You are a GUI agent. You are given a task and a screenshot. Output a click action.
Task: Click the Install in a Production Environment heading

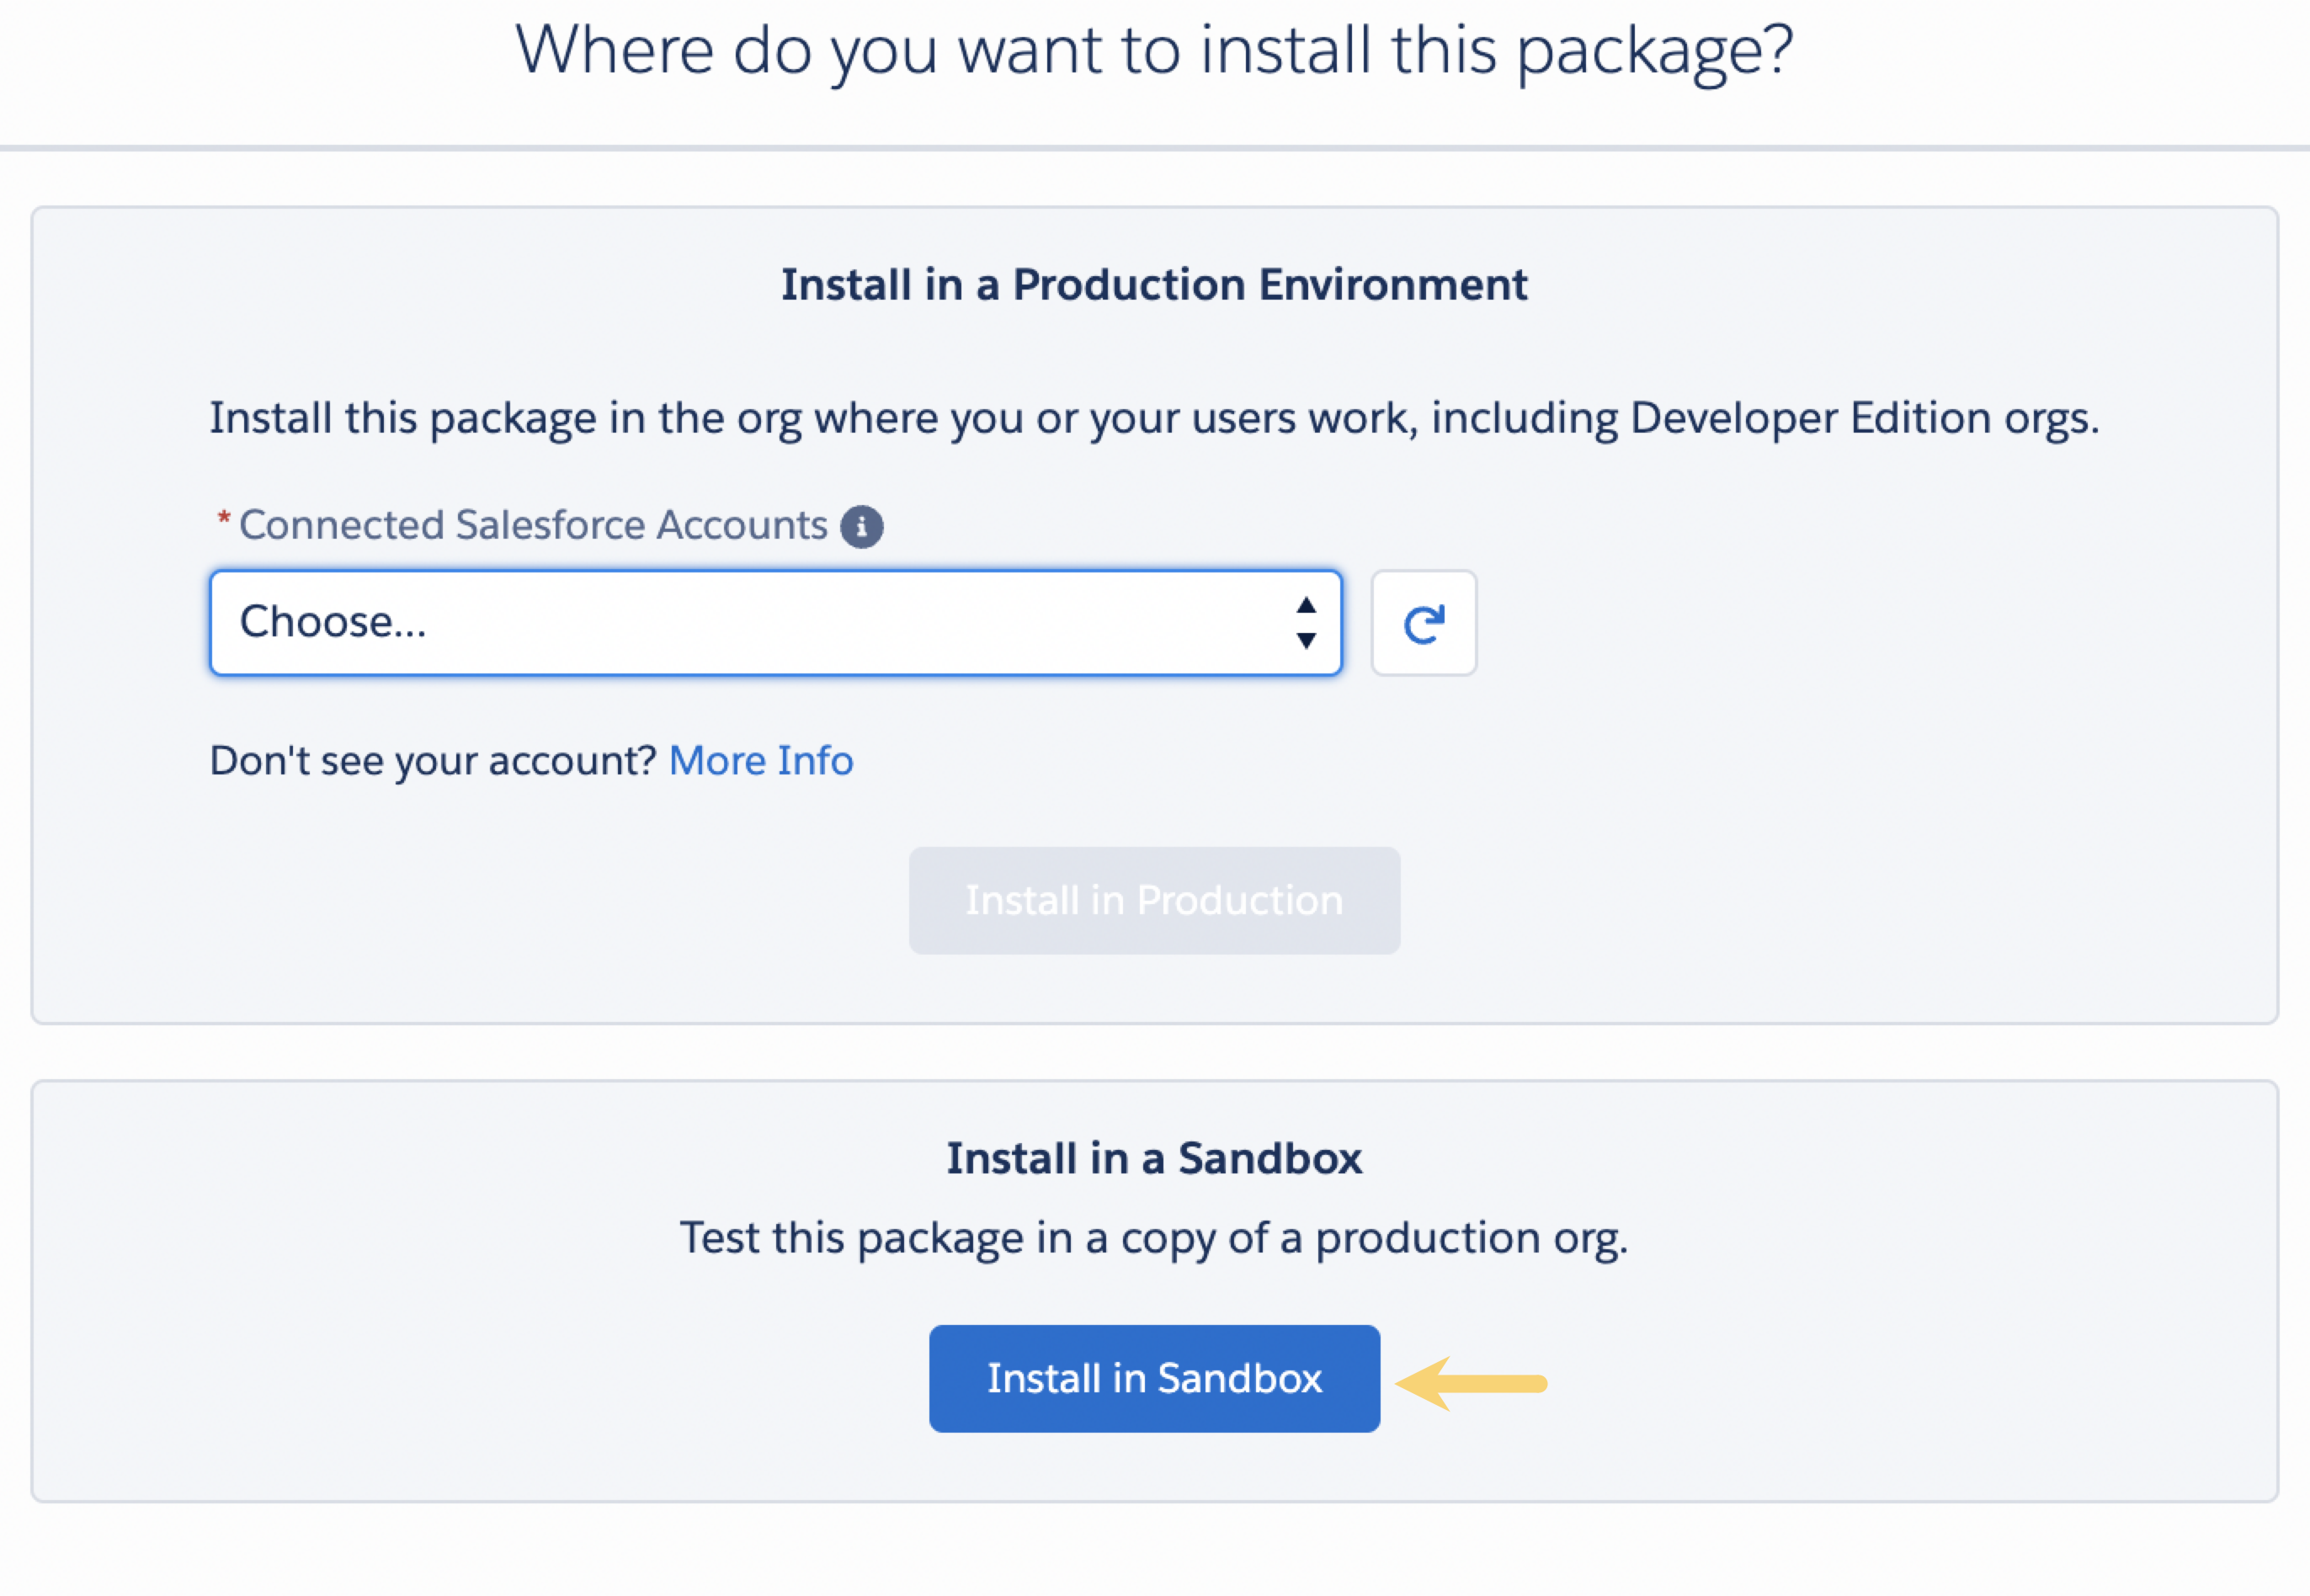click(1154, 285)
